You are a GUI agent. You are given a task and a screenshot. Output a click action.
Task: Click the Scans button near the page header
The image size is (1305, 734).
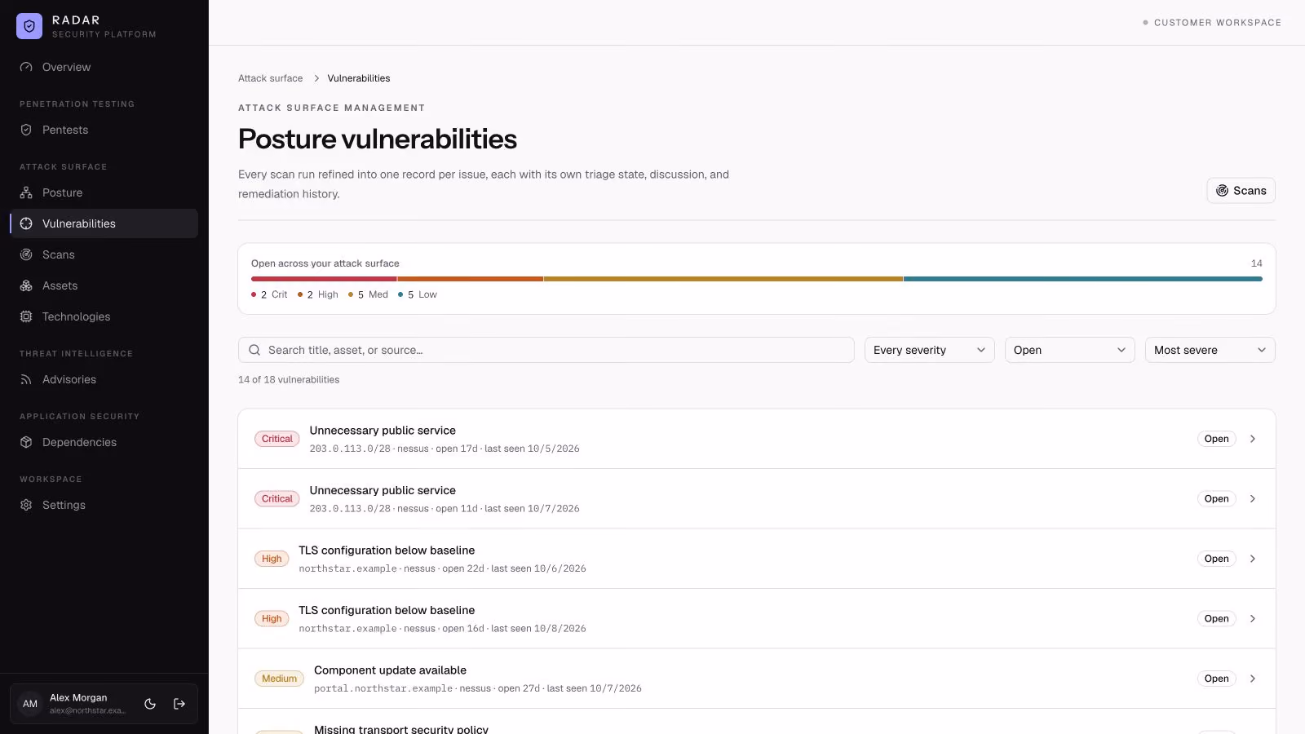pos(1241,190)
